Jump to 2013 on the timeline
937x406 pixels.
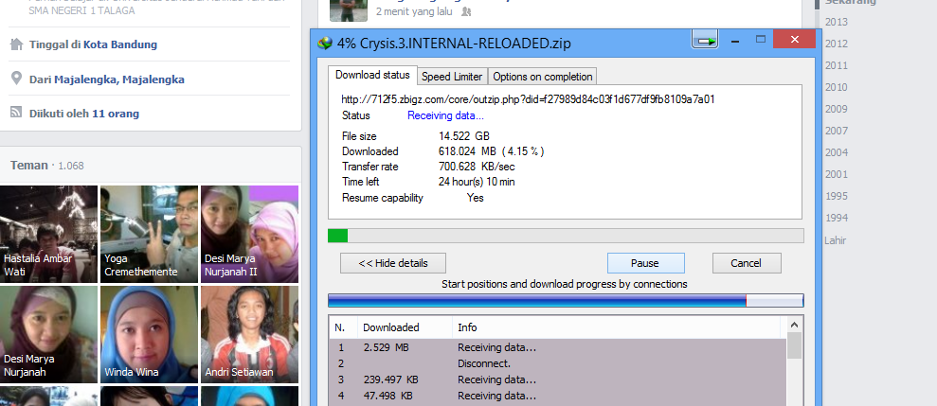click(x=836, y=22)
